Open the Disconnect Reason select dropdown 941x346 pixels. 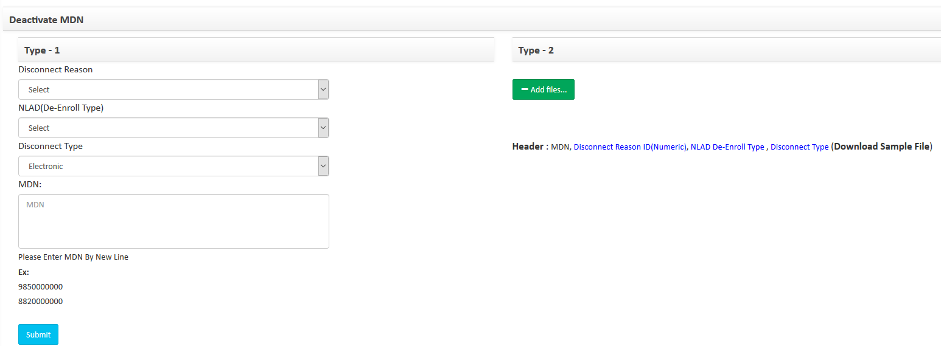point(173,89)
